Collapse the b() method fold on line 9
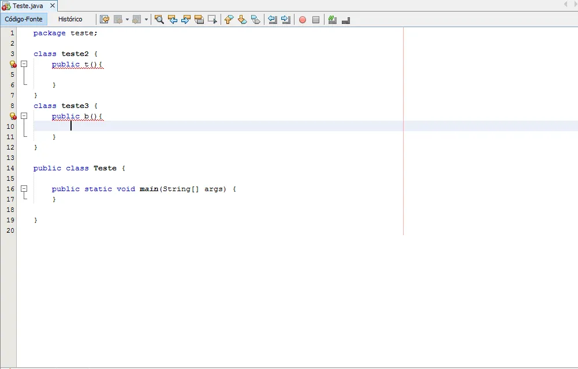This screenshot has height=369, width=578. [24, 116]
